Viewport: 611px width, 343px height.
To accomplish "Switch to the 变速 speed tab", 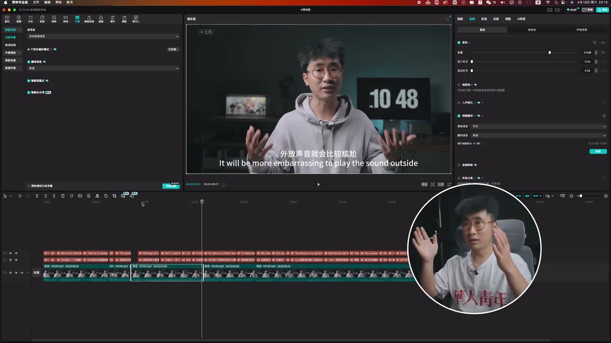I will point(484,19).
